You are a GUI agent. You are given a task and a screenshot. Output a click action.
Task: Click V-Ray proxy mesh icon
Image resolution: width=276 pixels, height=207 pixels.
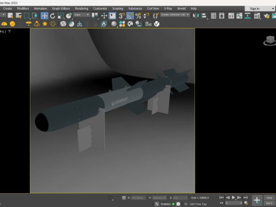tap(63, 24)
